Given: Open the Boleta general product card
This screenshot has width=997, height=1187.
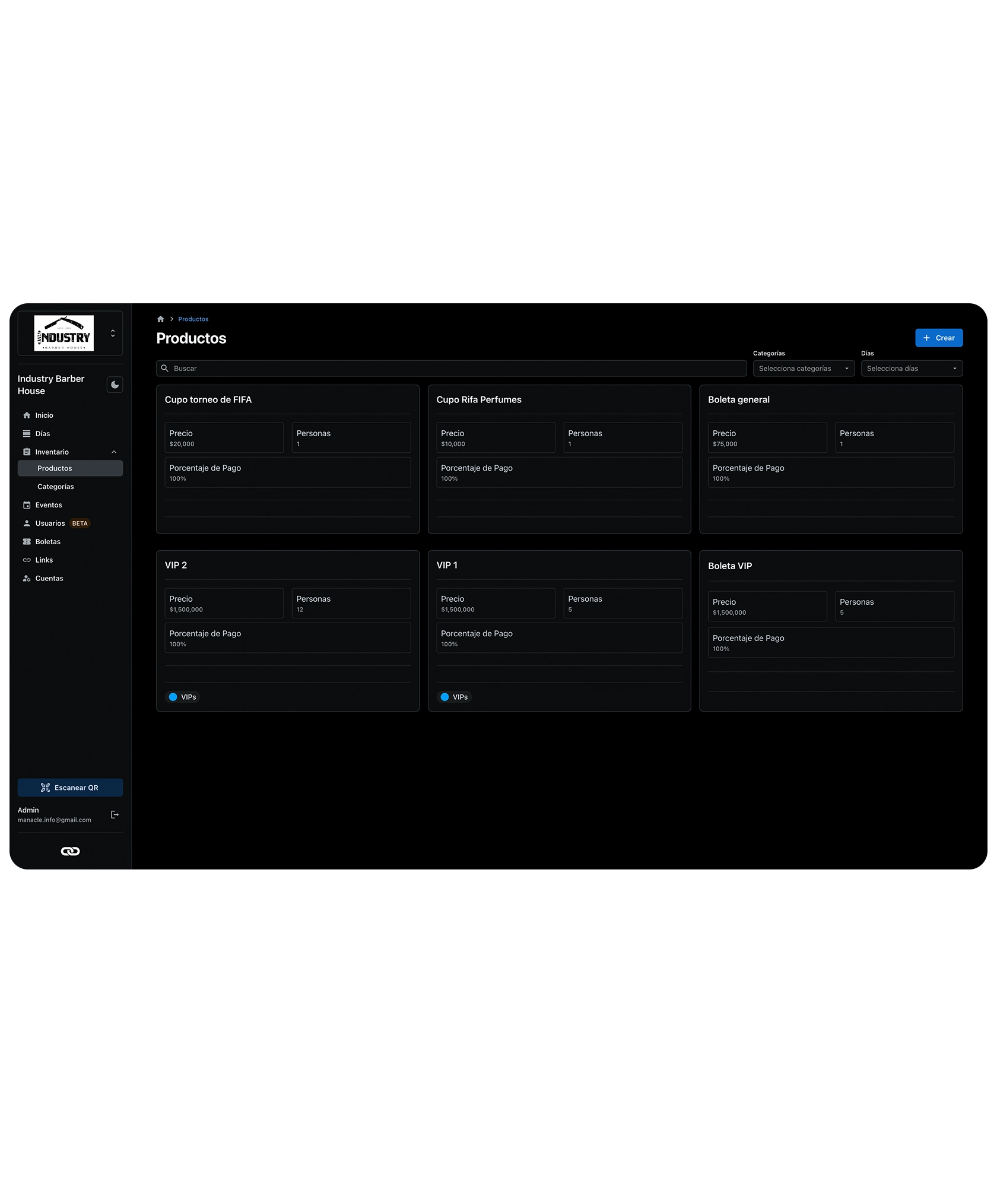Looking at the screenshot, I should point(831,459).
